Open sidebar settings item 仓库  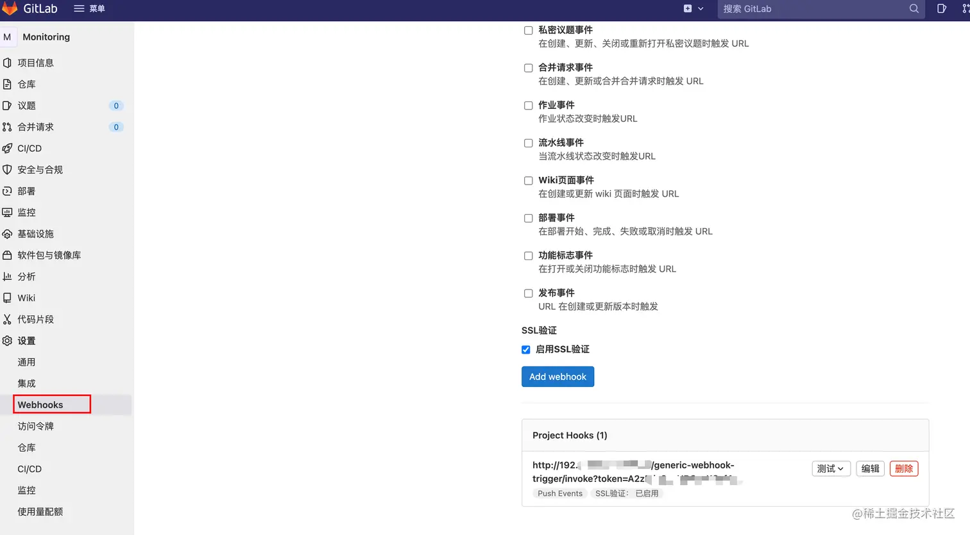tap(26, 447)
